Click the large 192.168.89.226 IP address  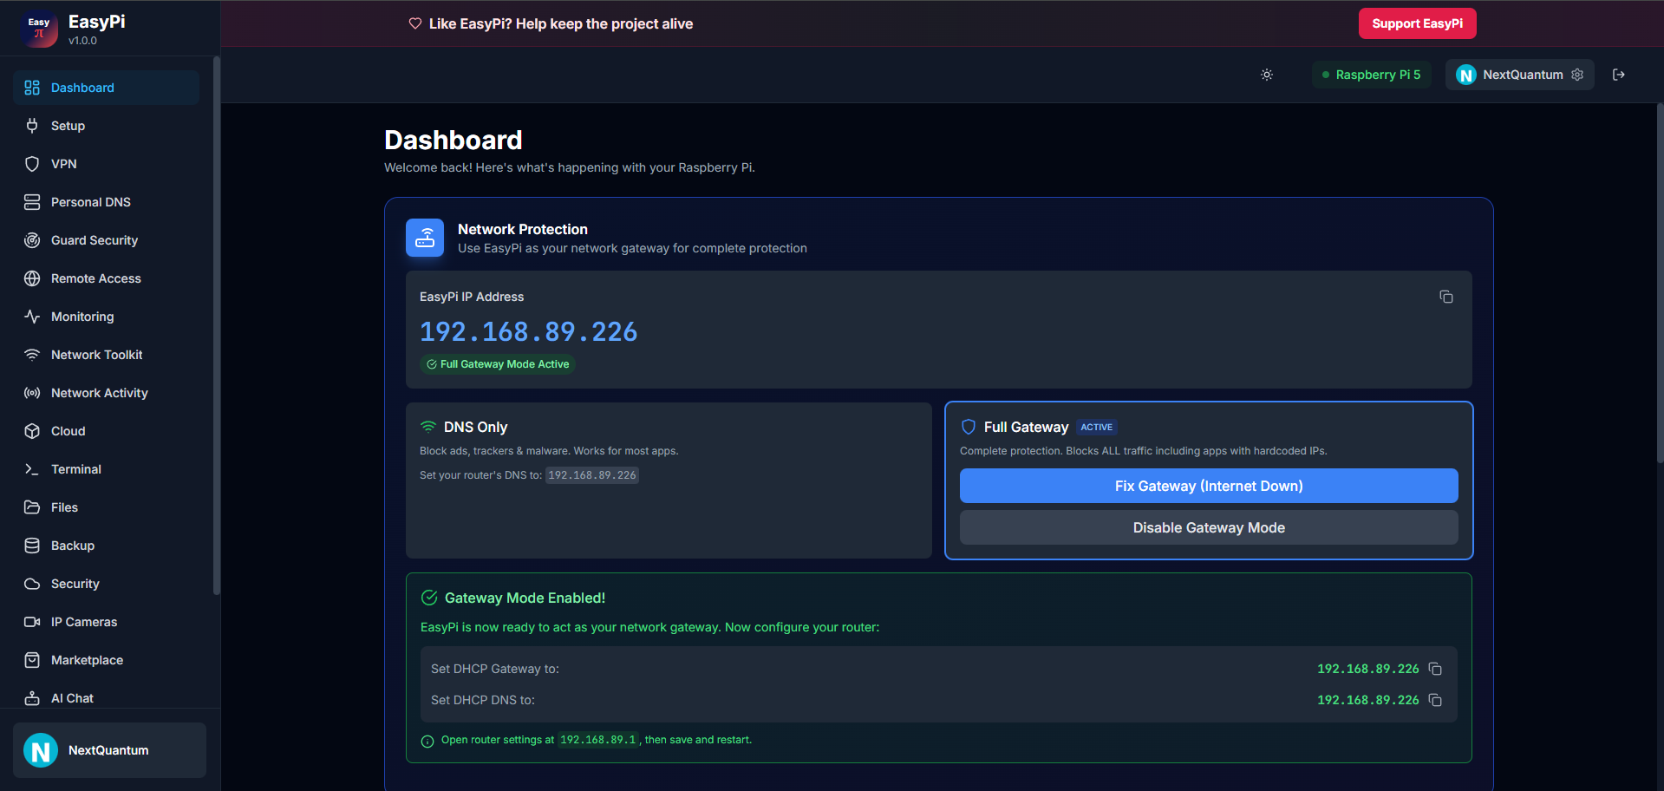pos(528,331)
